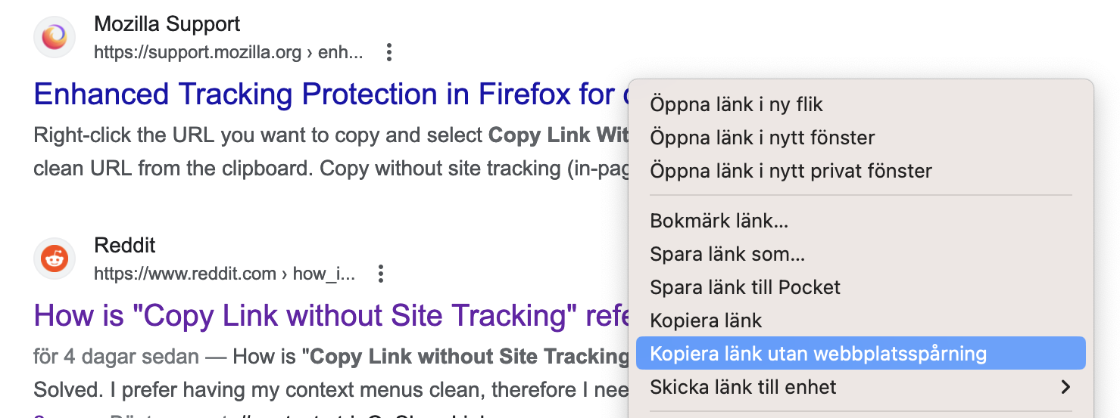The width and height of the screenshot is (1120, 418).
Task: Select 'Kopiera länk utan webbplatsspårning'
Action: [818, 354]
